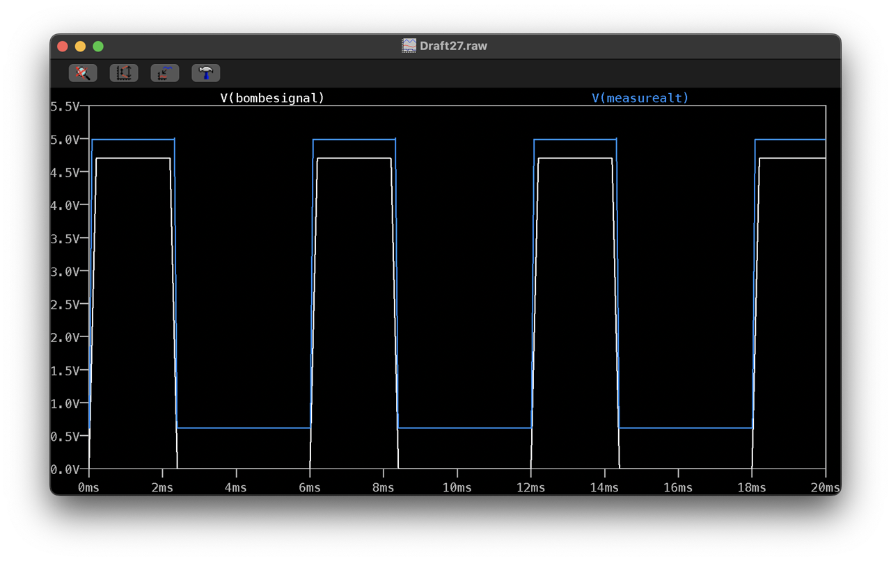Click the Draft27.raw document icon in the title bar

pyautogui.click(x=409, y=46)
